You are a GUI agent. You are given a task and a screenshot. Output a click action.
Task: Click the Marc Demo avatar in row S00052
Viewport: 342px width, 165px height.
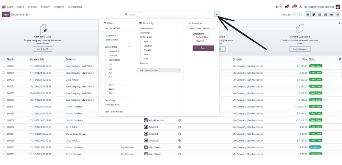[146, 147]
